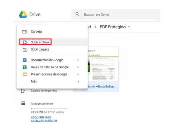Open the PDF Protegido folder dropdown arrow
The width and height of the screenshot is (174, 125).
129,27
